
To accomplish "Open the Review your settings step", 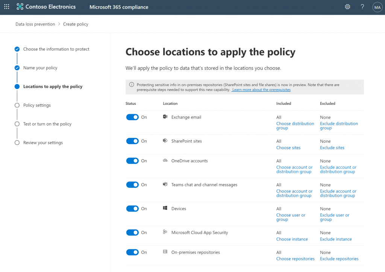I will [x=43, y=142].
